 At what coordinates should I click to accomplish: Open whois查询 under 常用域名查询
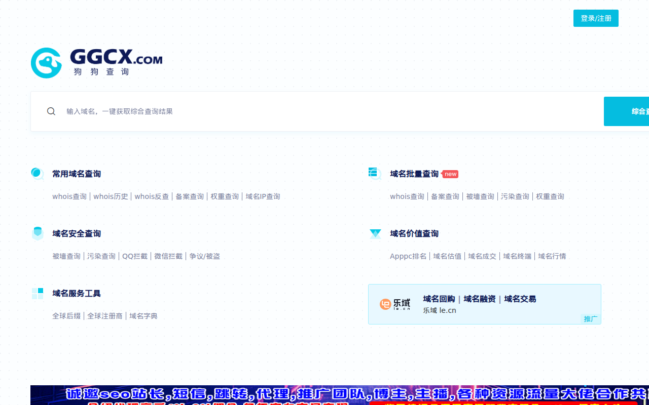pyautogui.click(x=69, y=196)
